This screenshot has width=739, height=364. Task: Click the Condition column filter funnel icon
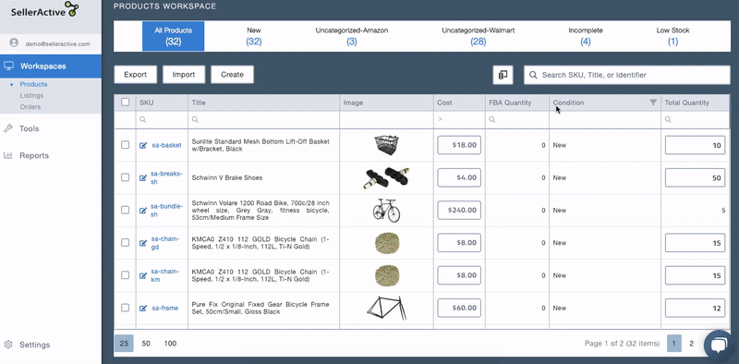tap(653, 103)
